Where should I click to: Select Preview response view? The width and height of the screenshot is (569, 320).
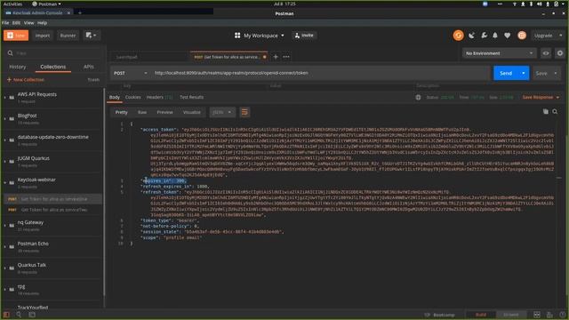[164, 113]
